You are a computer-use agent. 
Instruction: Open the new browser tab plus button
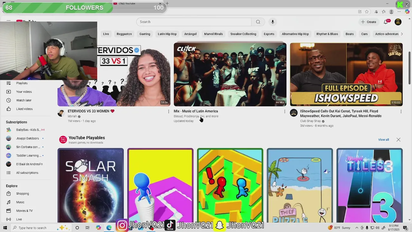click(x=167, y=4)
